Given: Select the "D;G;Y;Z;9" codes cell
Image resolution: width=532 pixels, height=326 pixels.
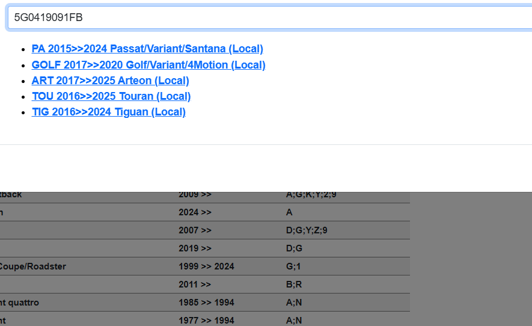Looking at the screenshot, I should (307, 230).
